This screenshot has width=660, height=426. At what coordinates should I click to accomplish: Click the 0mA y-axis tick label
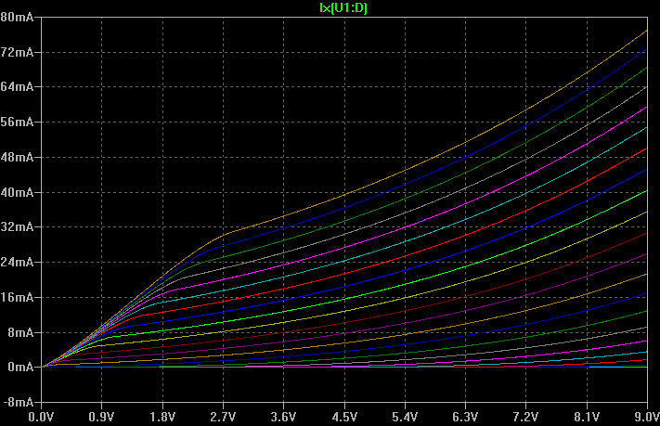[x=21, y=368]
